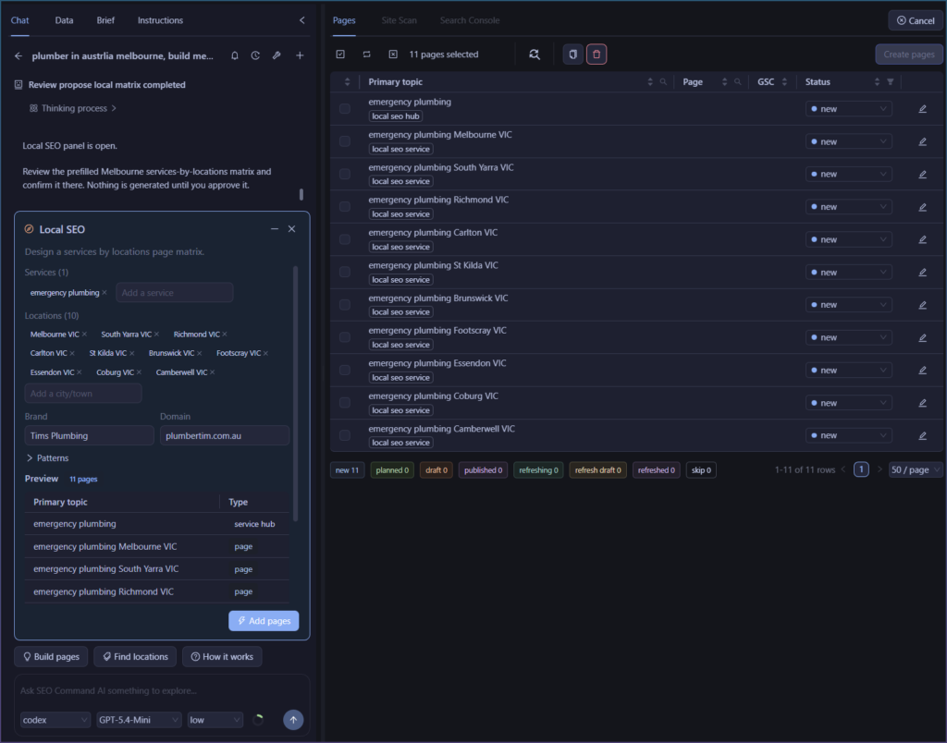
Task: Switch to the Site Scan tab
Action: click(x=399, y=20)
